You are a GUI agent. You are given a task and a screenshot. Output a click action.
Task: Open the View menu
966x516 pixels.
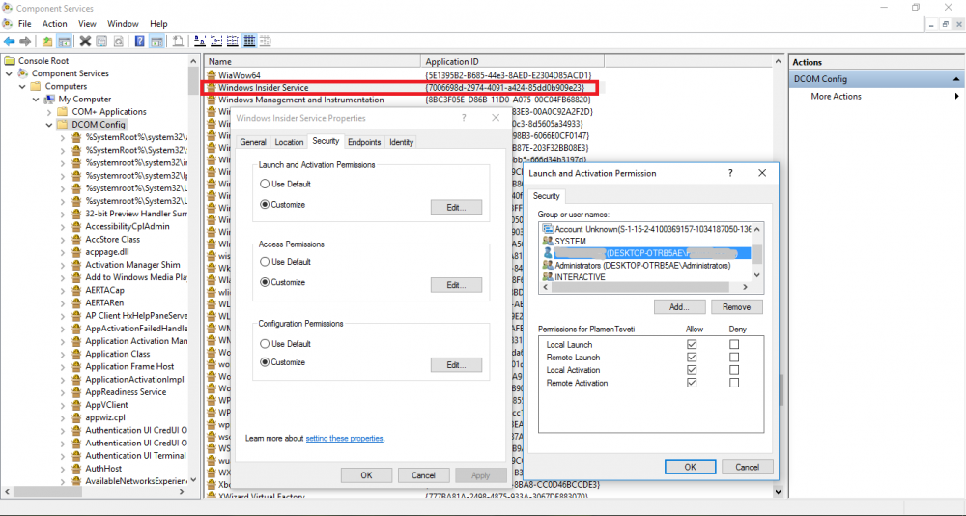[x=88, y=24]
